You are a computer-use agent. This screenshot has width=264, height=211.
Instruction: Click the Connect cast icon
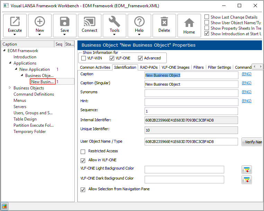pos(90,22)
